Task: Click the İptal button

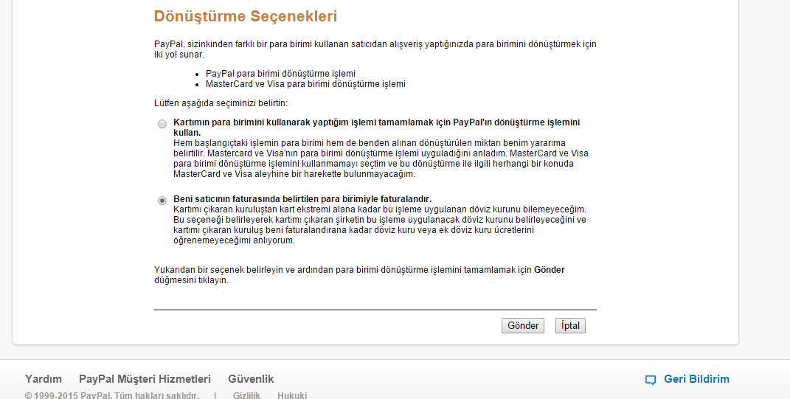Action: [x=570, y=326]
